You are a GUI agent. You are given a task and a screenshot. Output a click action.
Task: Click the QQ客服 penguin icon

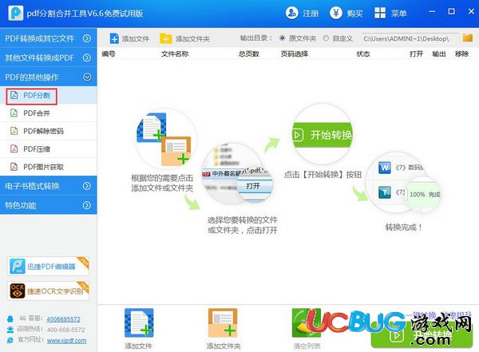(x=10, y=318)
